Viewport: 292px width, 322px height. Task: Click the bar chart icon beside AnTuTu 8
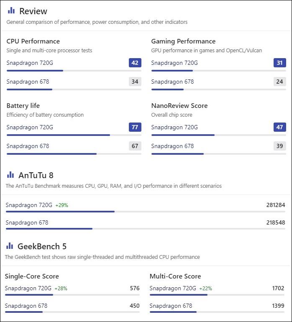[10, 175]
